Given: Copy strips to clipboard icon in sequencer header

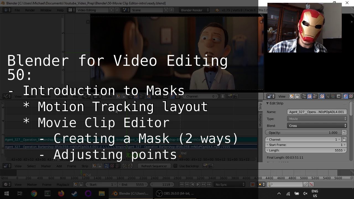Looking at the screenshot, I should point(125,166).
